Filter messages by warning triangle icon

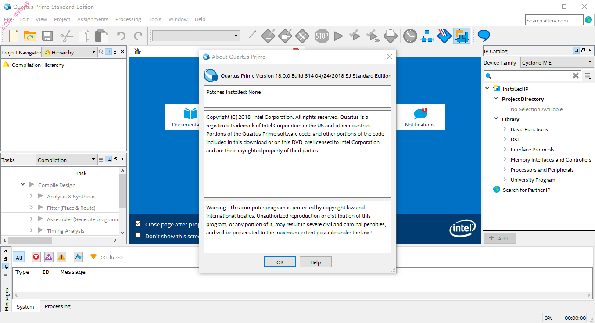tap(61, 257)
